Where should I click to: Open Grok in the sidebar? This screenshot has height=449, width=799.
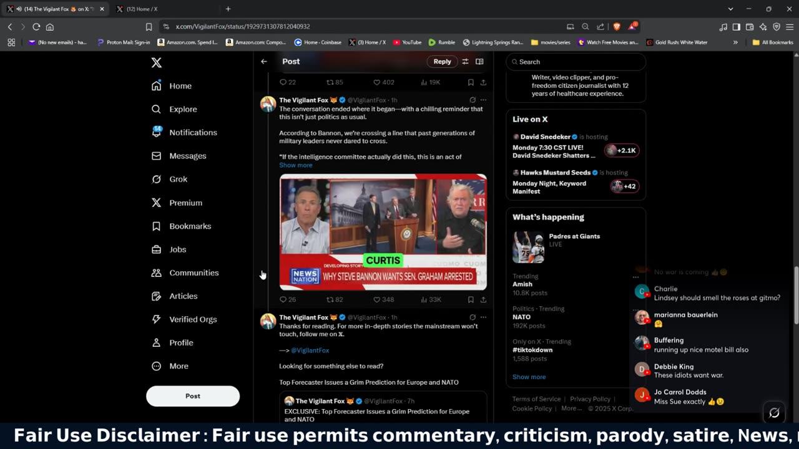click(169, 179)
